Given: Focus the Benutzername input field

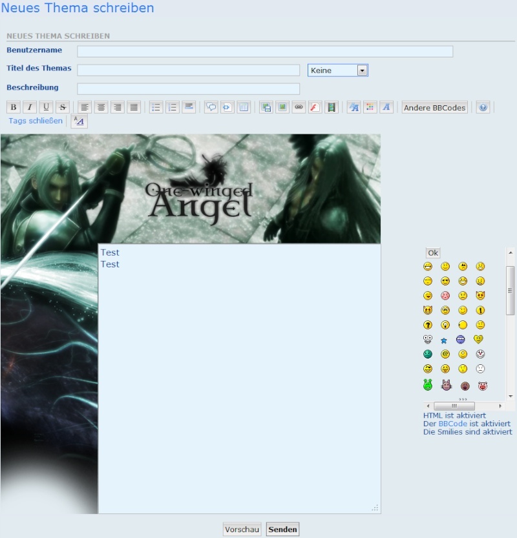Looking at the screenshot, I should click(265, 52).
